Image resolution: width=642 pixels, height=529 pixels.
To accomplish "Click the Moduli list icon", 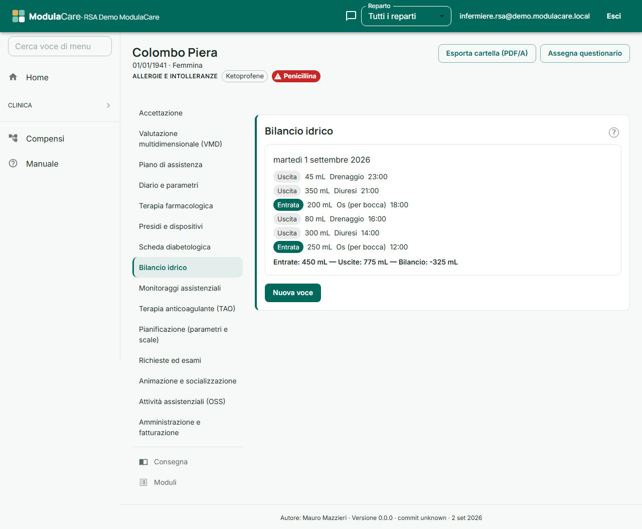I will pyautogui.click(x=143, y=482).
